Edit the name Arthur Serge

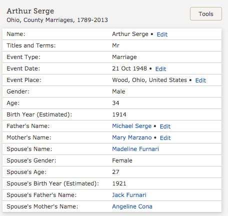point(162,34)
